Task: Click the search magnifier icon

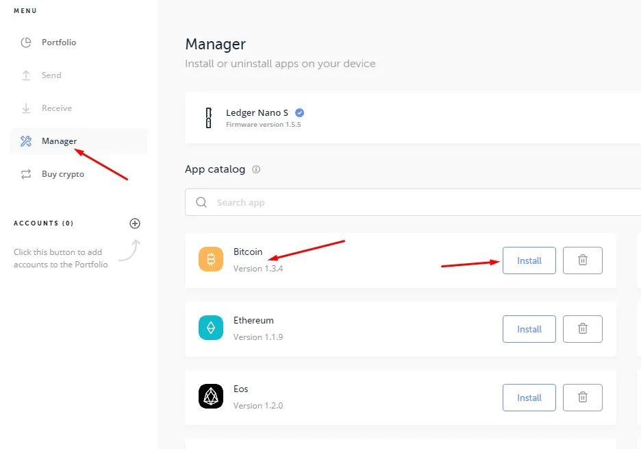Action: pos(201,202)
